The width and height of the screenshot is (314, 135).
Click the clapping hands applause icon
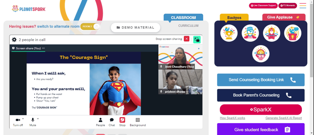298,17
